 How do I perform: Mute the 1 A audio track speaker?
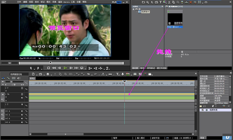(x=22, y=111)
